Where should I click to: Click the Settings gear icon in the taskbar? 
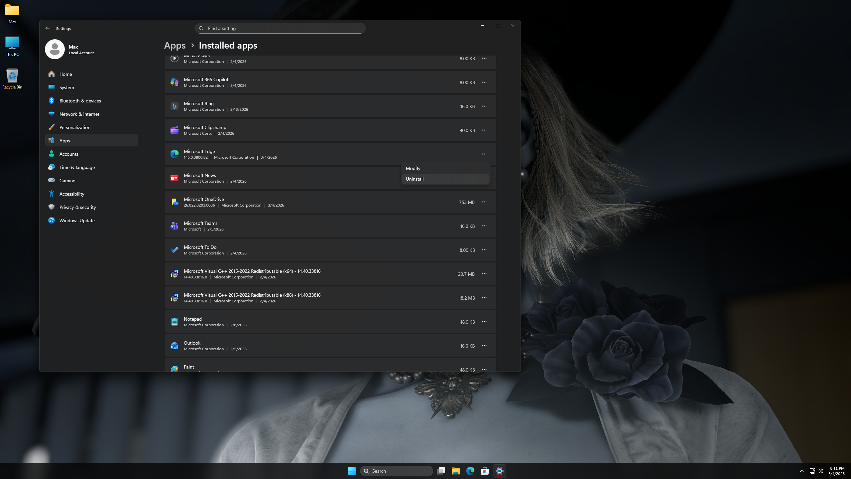(x=500, y=471)
